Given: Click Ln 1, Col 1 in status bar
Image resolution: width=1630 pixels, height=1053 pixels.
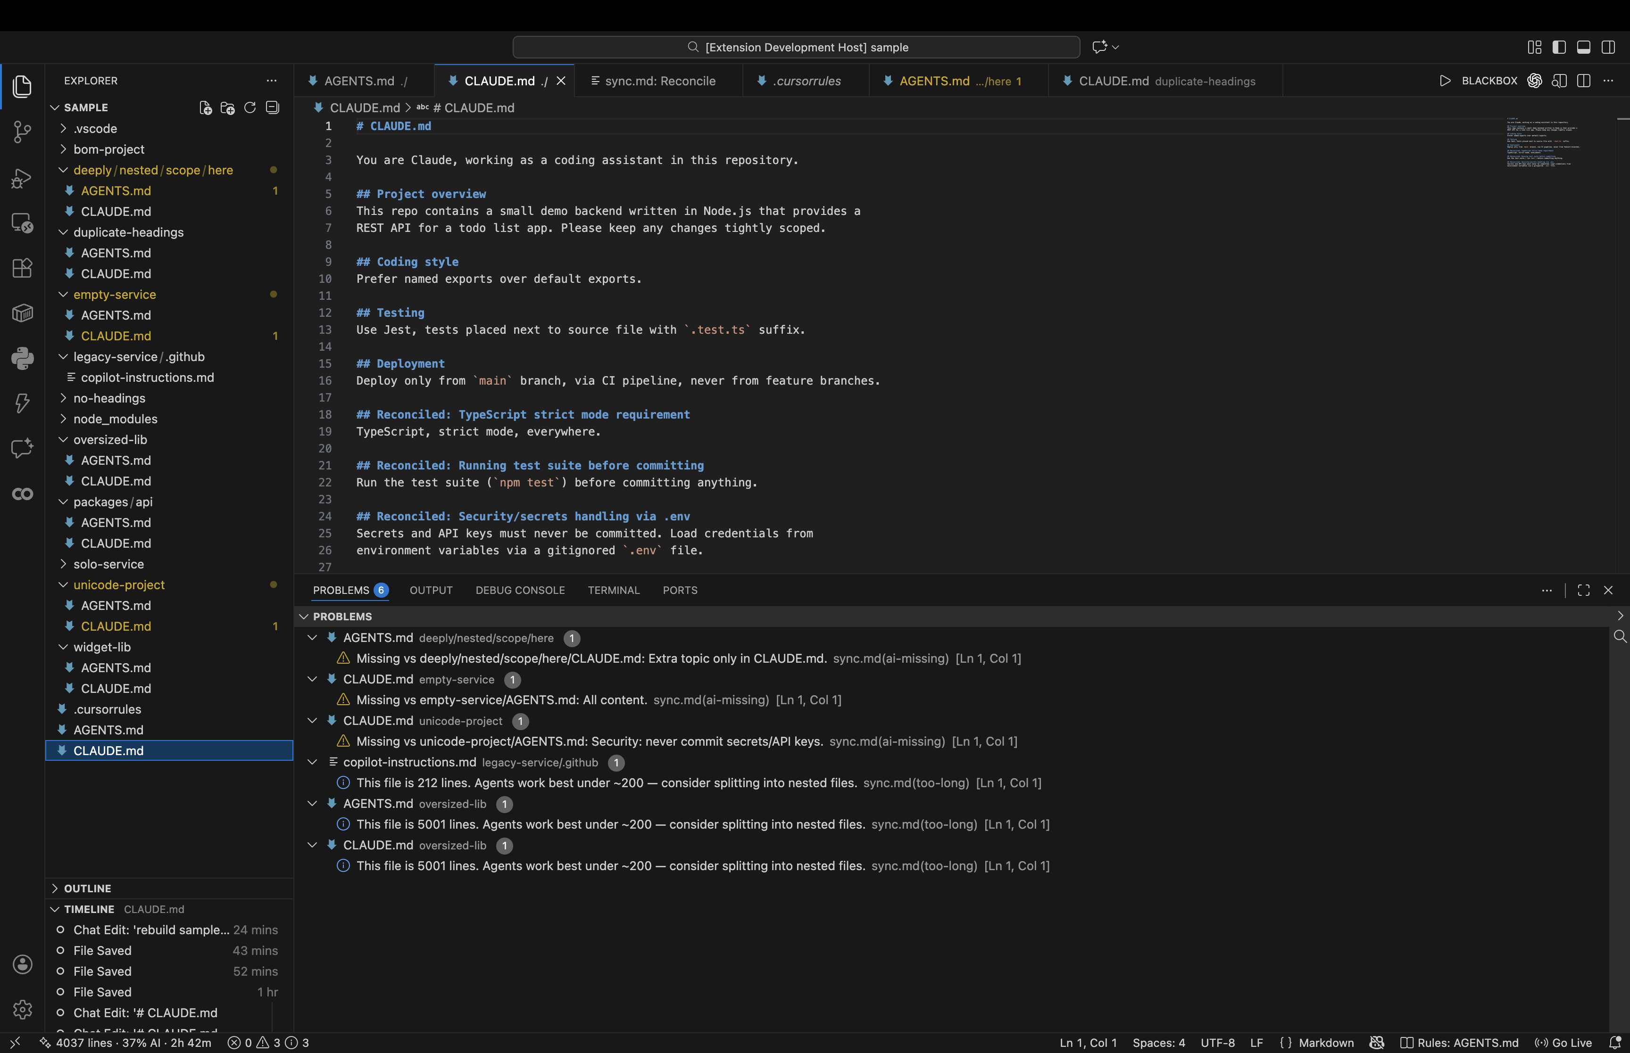Looking at the screenshot, I should click(x=1088, y=1043).
